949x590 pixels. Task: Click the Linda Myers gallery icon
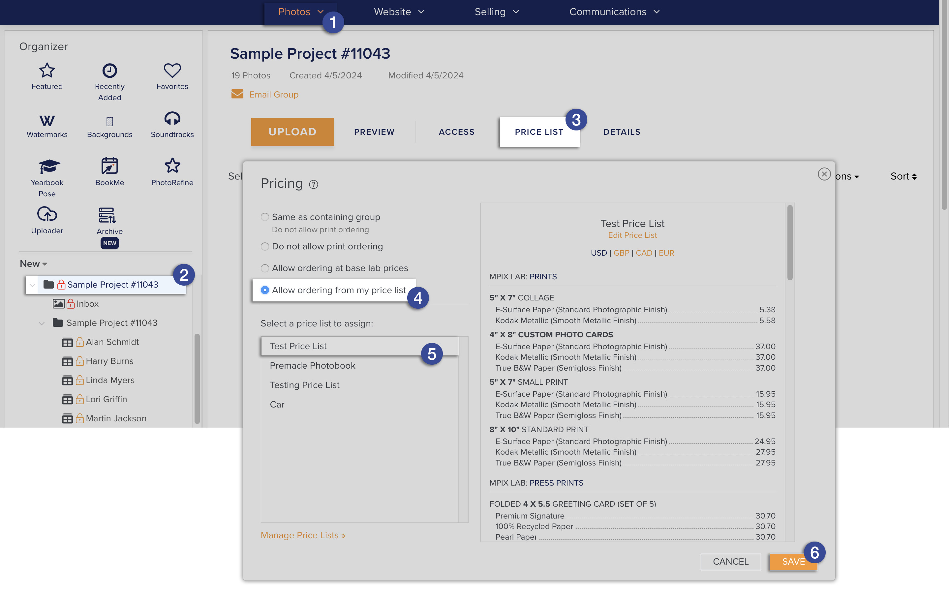[x=67, y=380]
